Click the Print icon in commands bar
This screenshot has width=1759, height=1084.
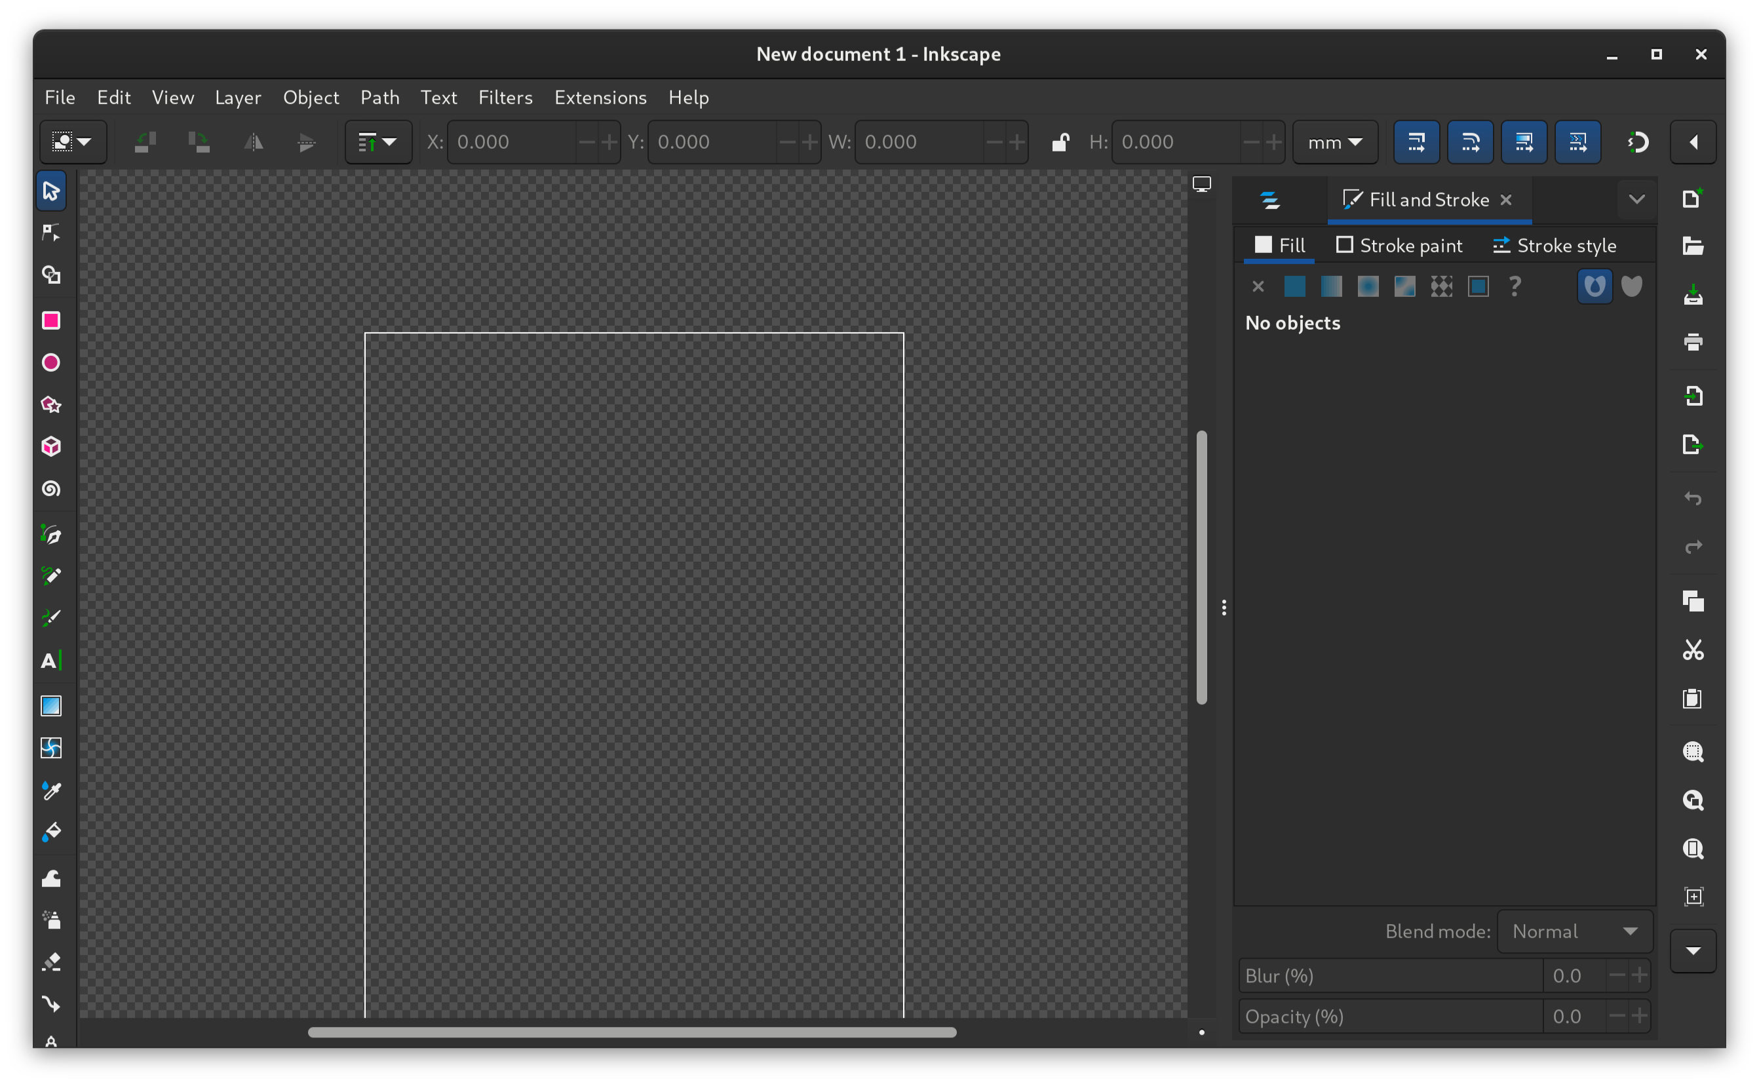(x=1693, y=342)
